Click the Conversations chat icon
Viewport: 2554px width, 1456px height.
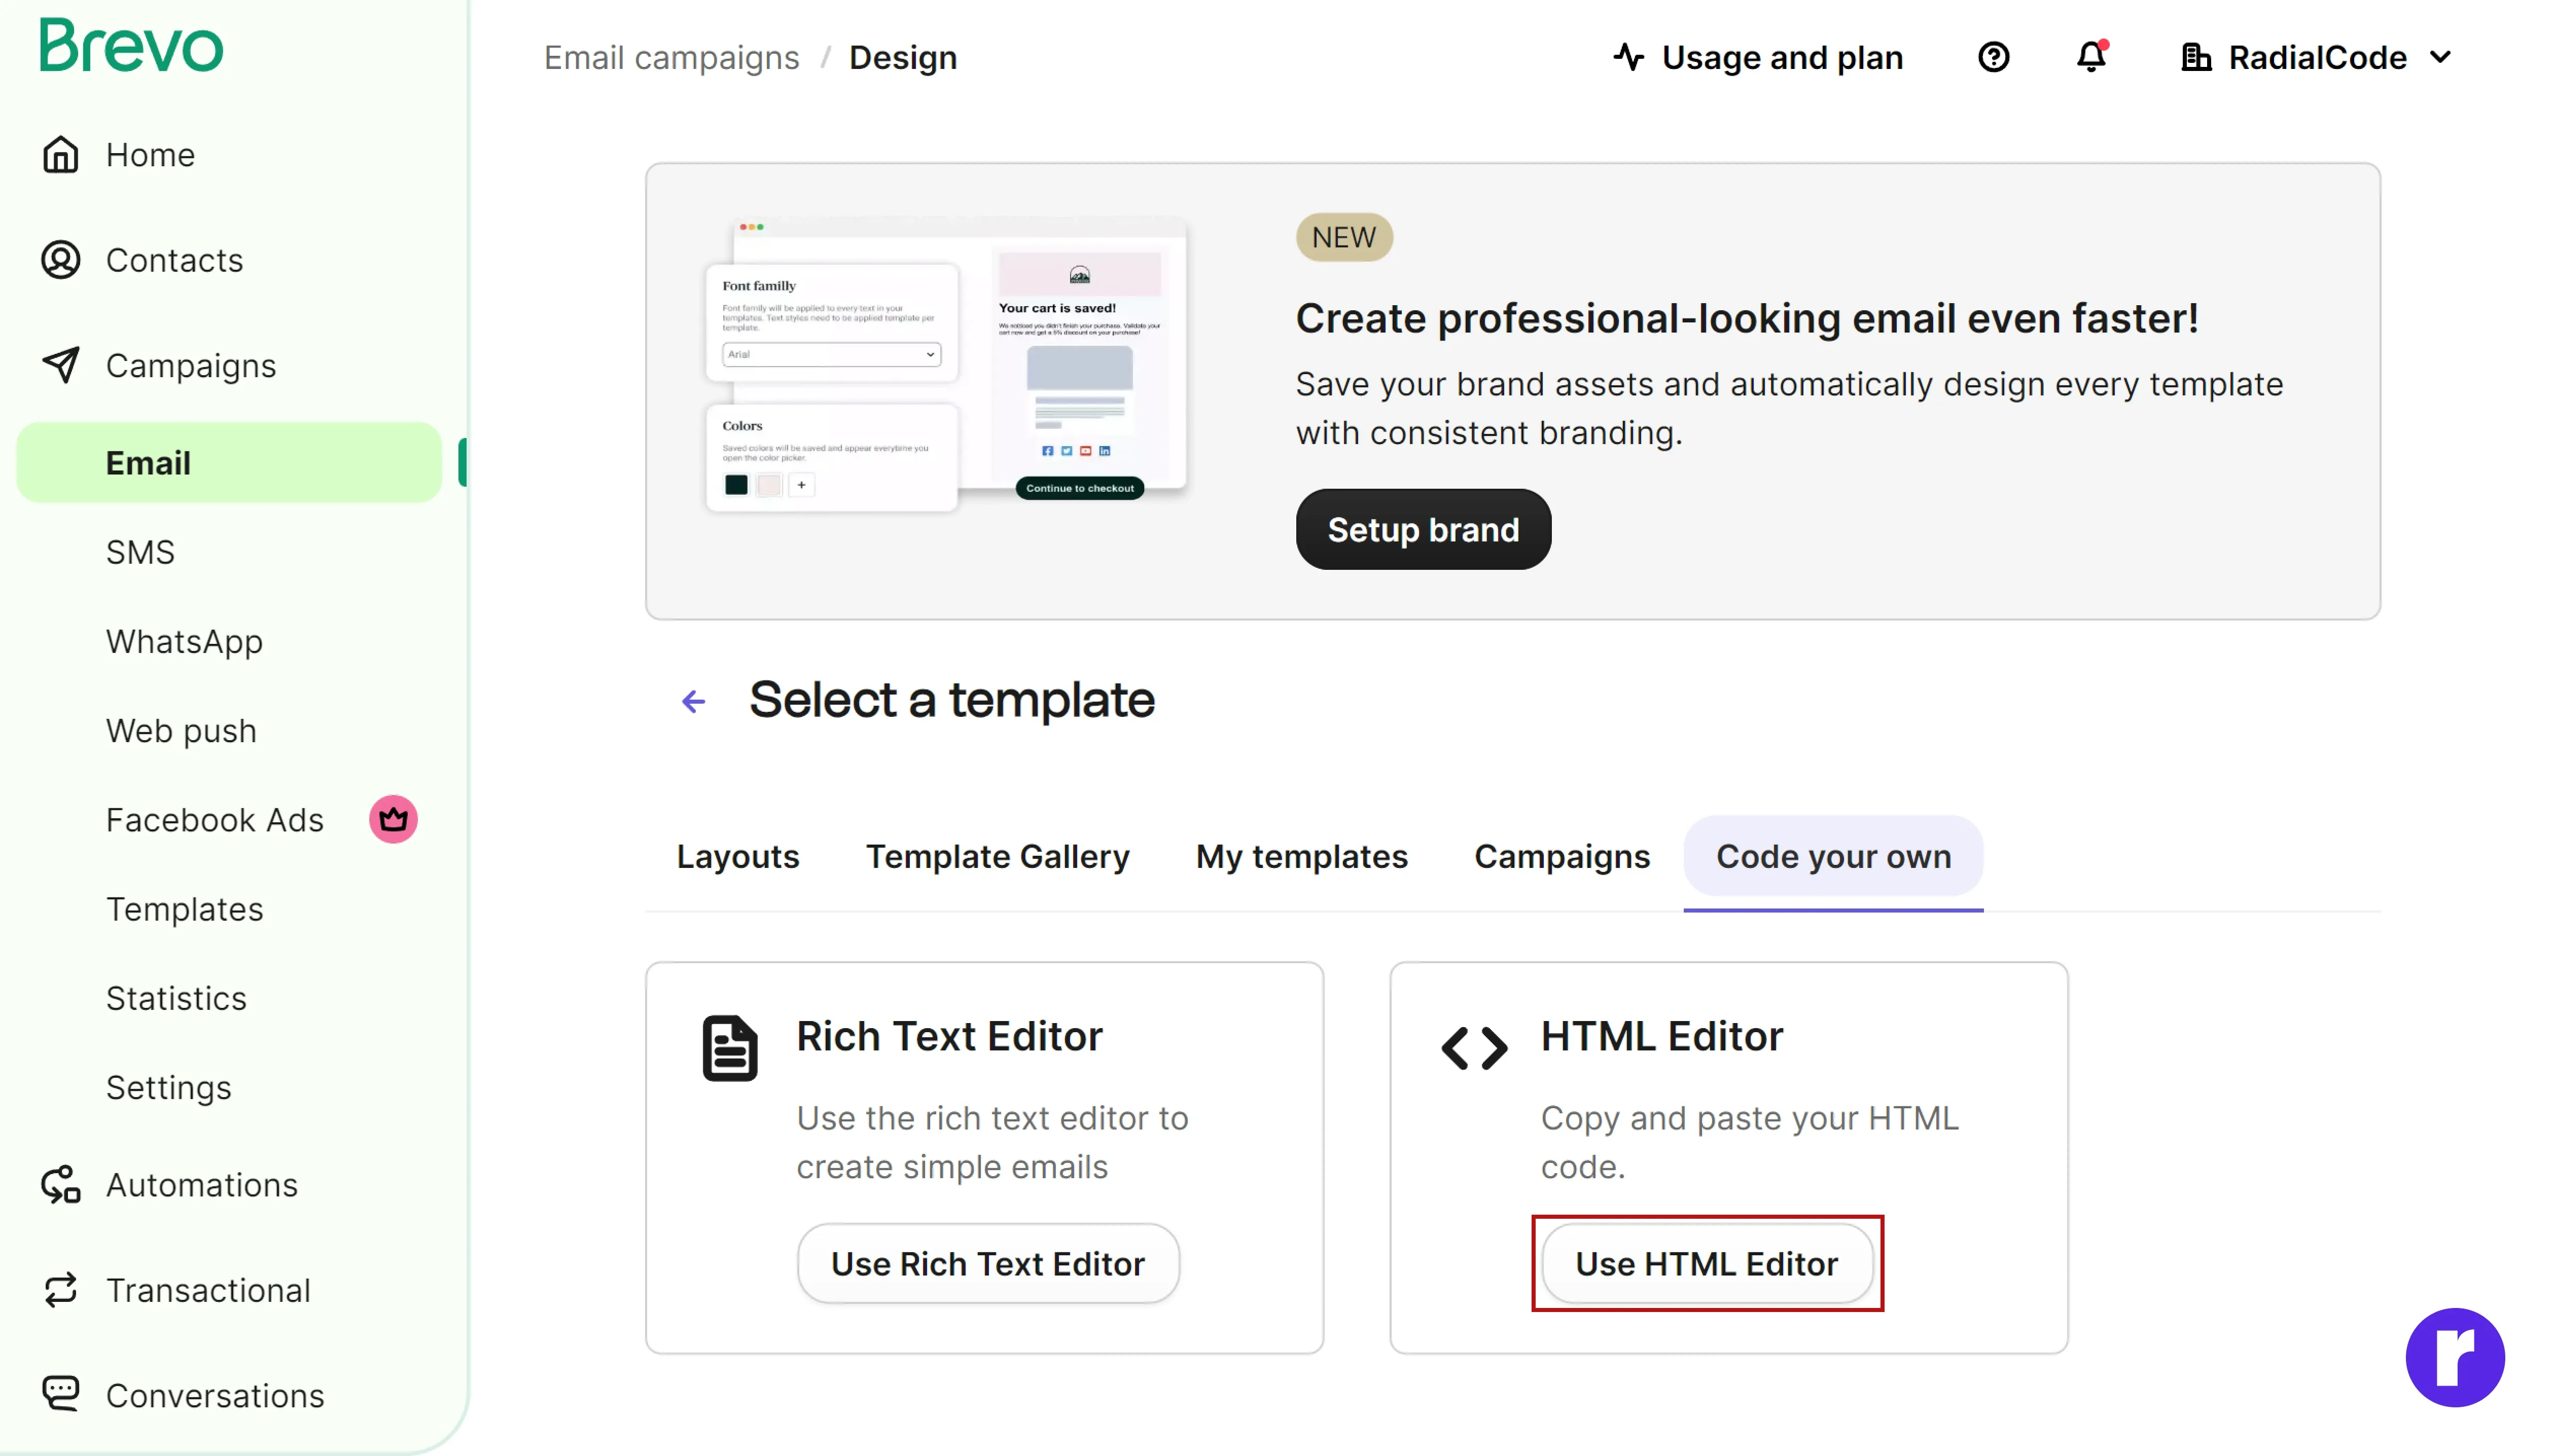61,1394
